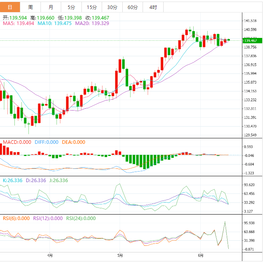Open the 15分 timeframe tab
Image resolution: width=263 pixels, height=263 pixels.
[x=92, y=7]
